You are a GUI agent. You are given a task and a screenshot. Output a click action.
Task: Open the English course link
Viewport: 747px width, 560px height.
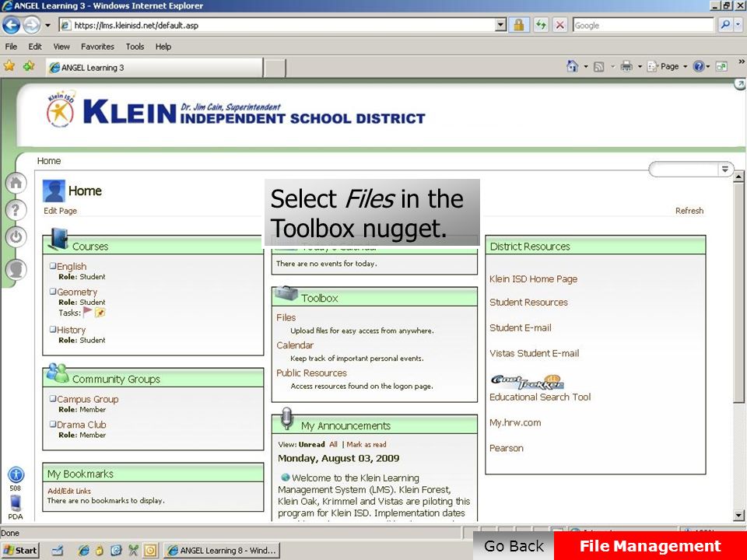click(x=72, y=267)
